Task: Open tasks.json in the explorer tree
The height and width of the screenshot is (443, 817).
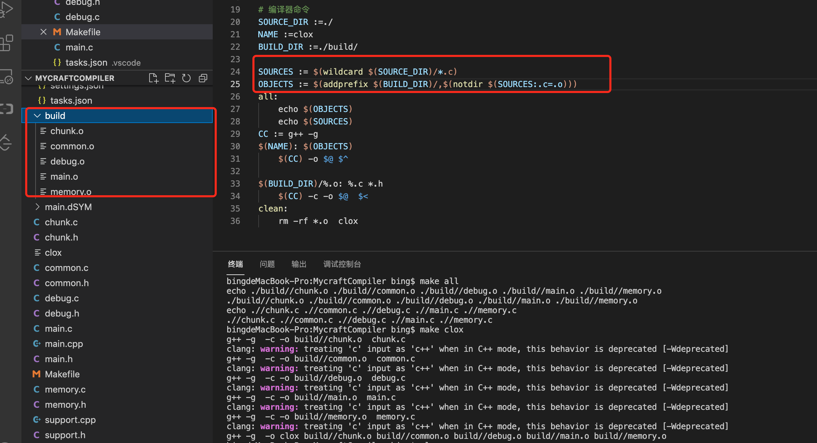Action: pos(117,101)
